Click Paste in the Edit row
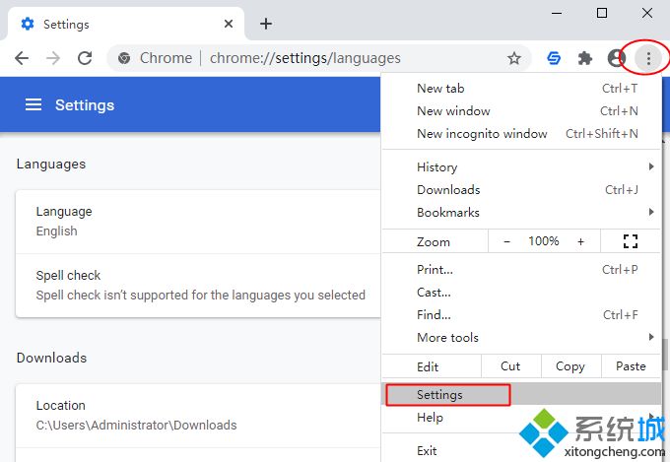Viewport: 670px width, 462px height. (631, 366)
